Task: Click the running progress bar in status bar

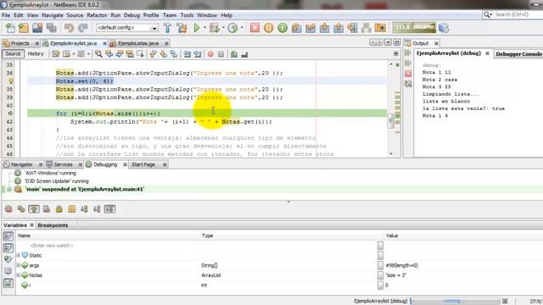Action: (455, 301)
